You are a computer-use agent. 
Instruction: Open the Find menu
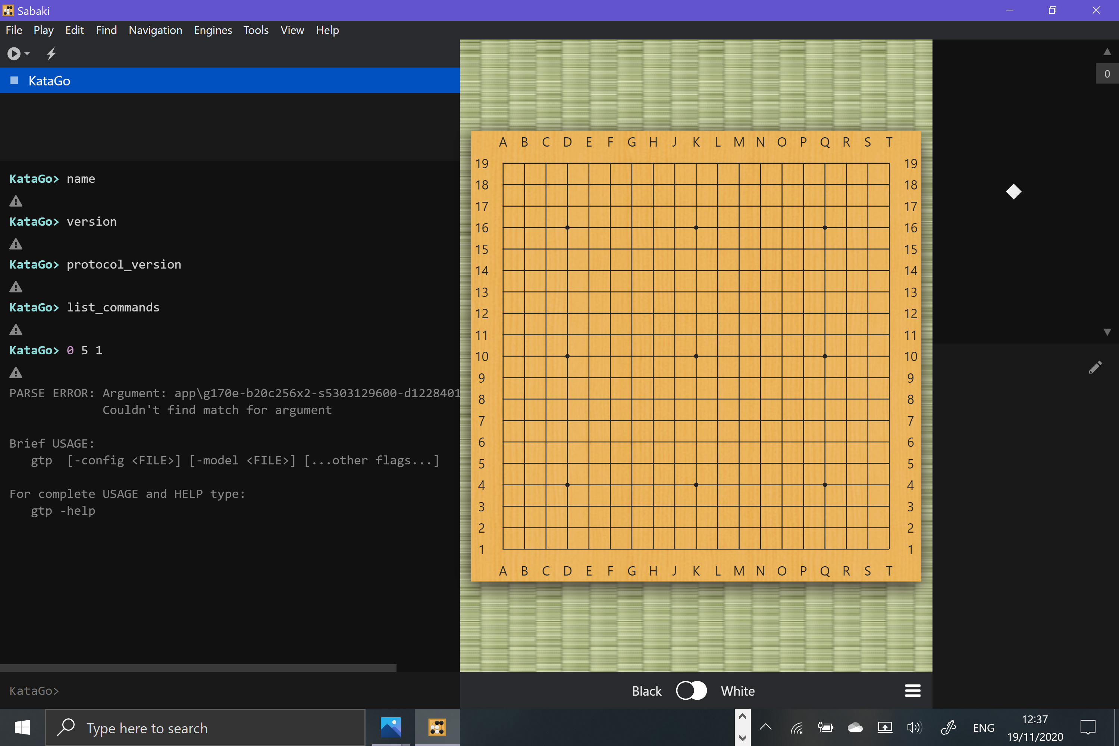pyautogui.click(x=106, y=30)
